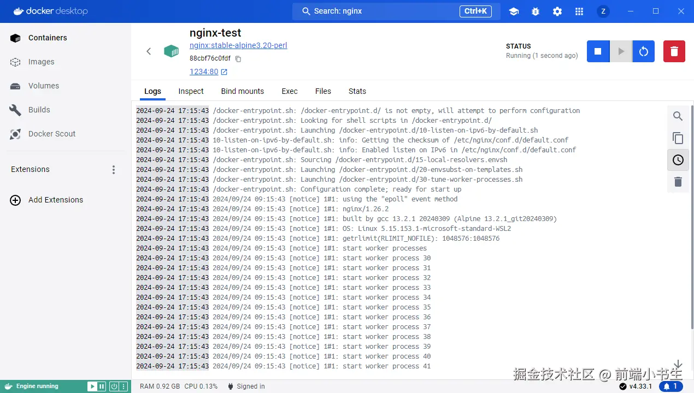Open the notifications bell with 1 badge

pyautogui.click(x=671, y=386)
